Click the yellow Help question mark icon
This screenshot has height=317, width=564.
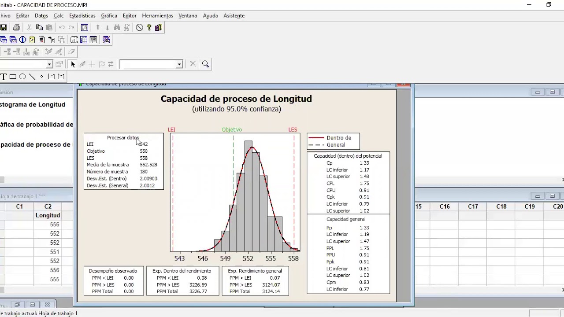tap(149, 27)
